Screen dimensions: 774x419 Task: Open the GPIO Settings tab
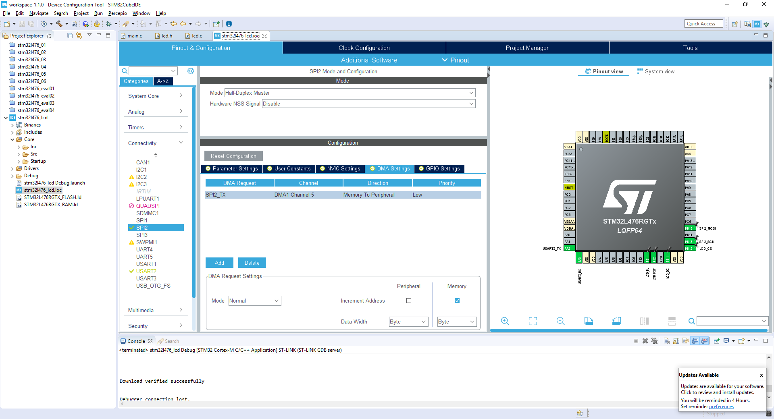pyautogui.click(x=439, y=168)
